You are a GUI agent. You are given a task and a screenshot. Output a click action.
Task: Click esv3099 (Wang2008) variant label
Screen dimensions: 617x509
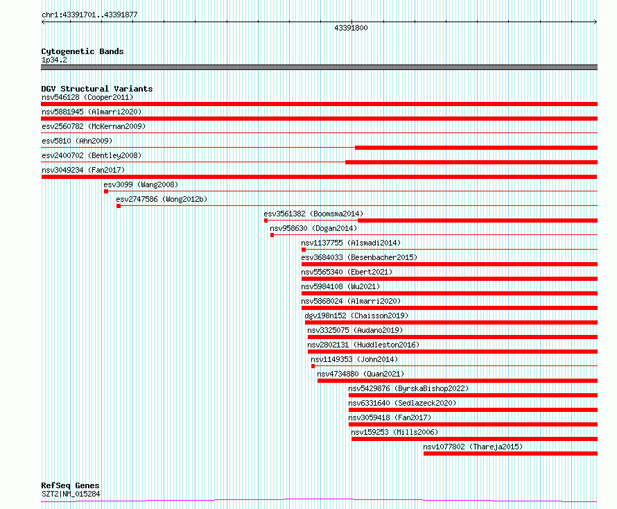click(141, 184)
